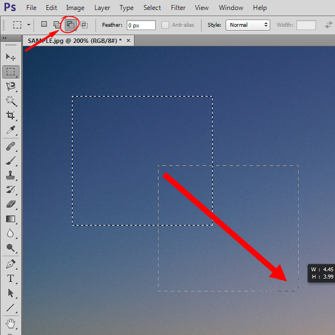
Task: Select the Clone Stamp tool
Action: (x=11, y=175)
